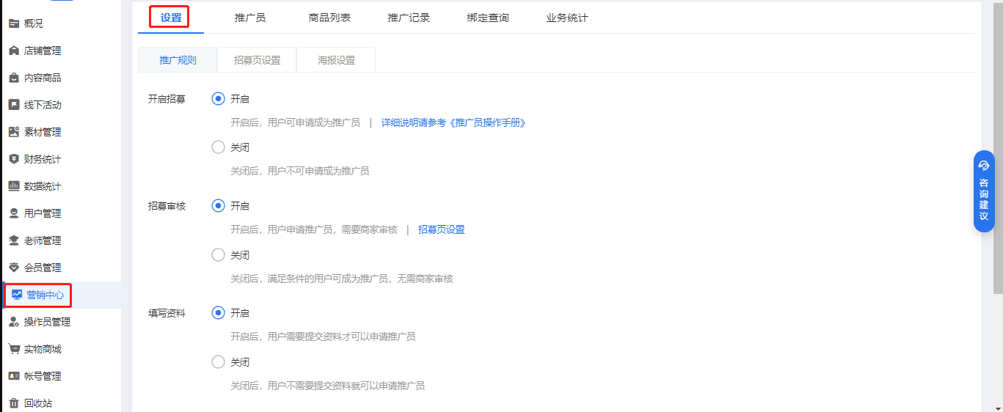Select 关闭 radio for 招募审核
Image resolution: width=1003 pixels, height=412 pixels.
(218, 255)
